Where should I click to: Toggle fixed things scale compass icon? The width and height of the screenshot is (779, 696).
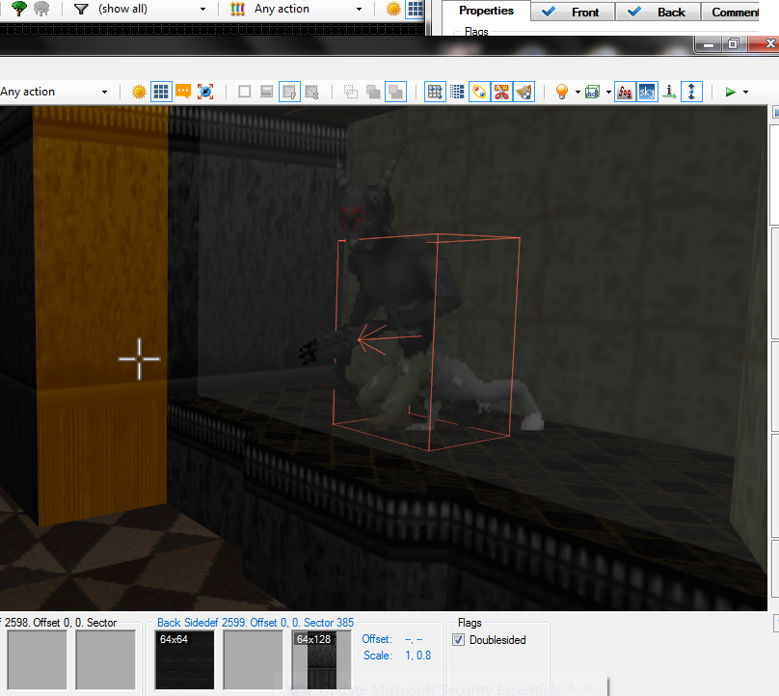click(205, 92)
